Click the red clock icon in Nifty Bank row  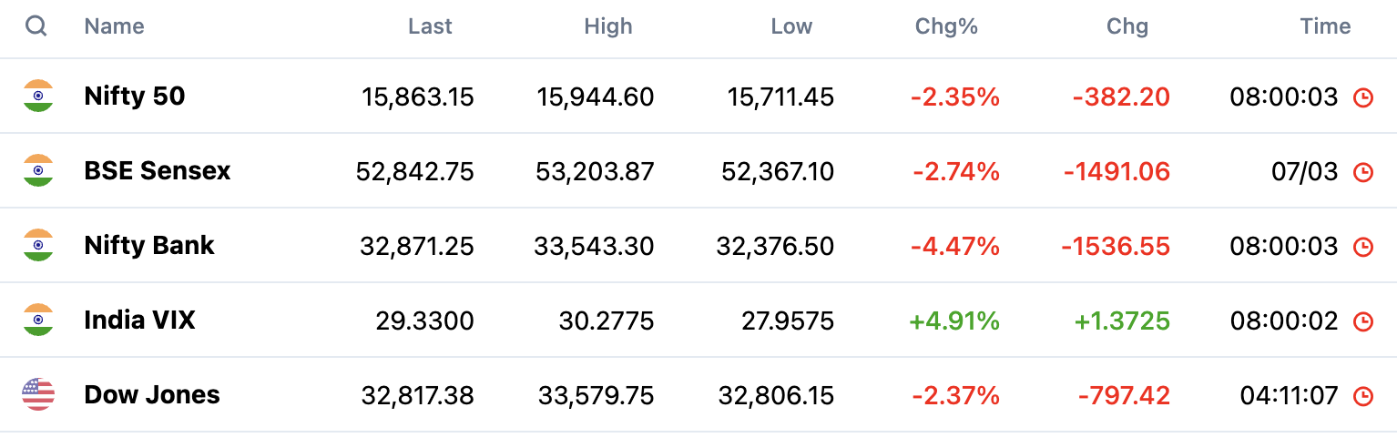point(1363,247)
